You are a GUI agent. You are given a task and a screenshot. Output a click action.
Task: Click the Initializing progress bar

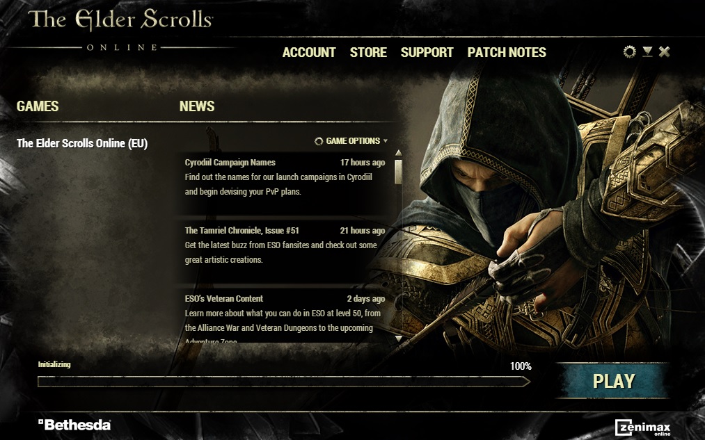(x=284, y=382)
